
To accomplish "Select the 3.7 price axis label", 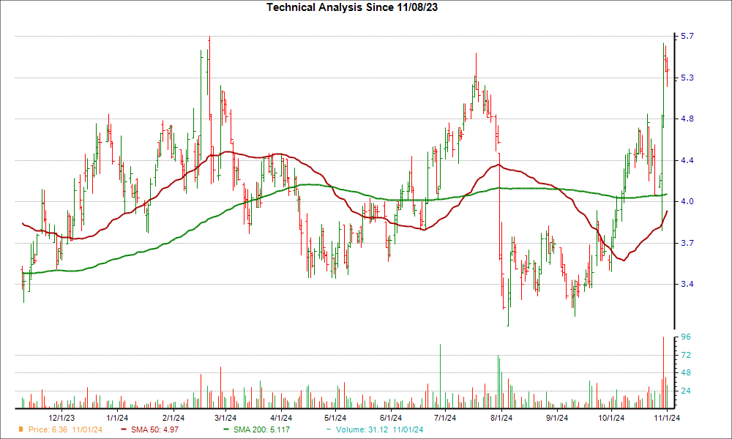I will (687, 243).
